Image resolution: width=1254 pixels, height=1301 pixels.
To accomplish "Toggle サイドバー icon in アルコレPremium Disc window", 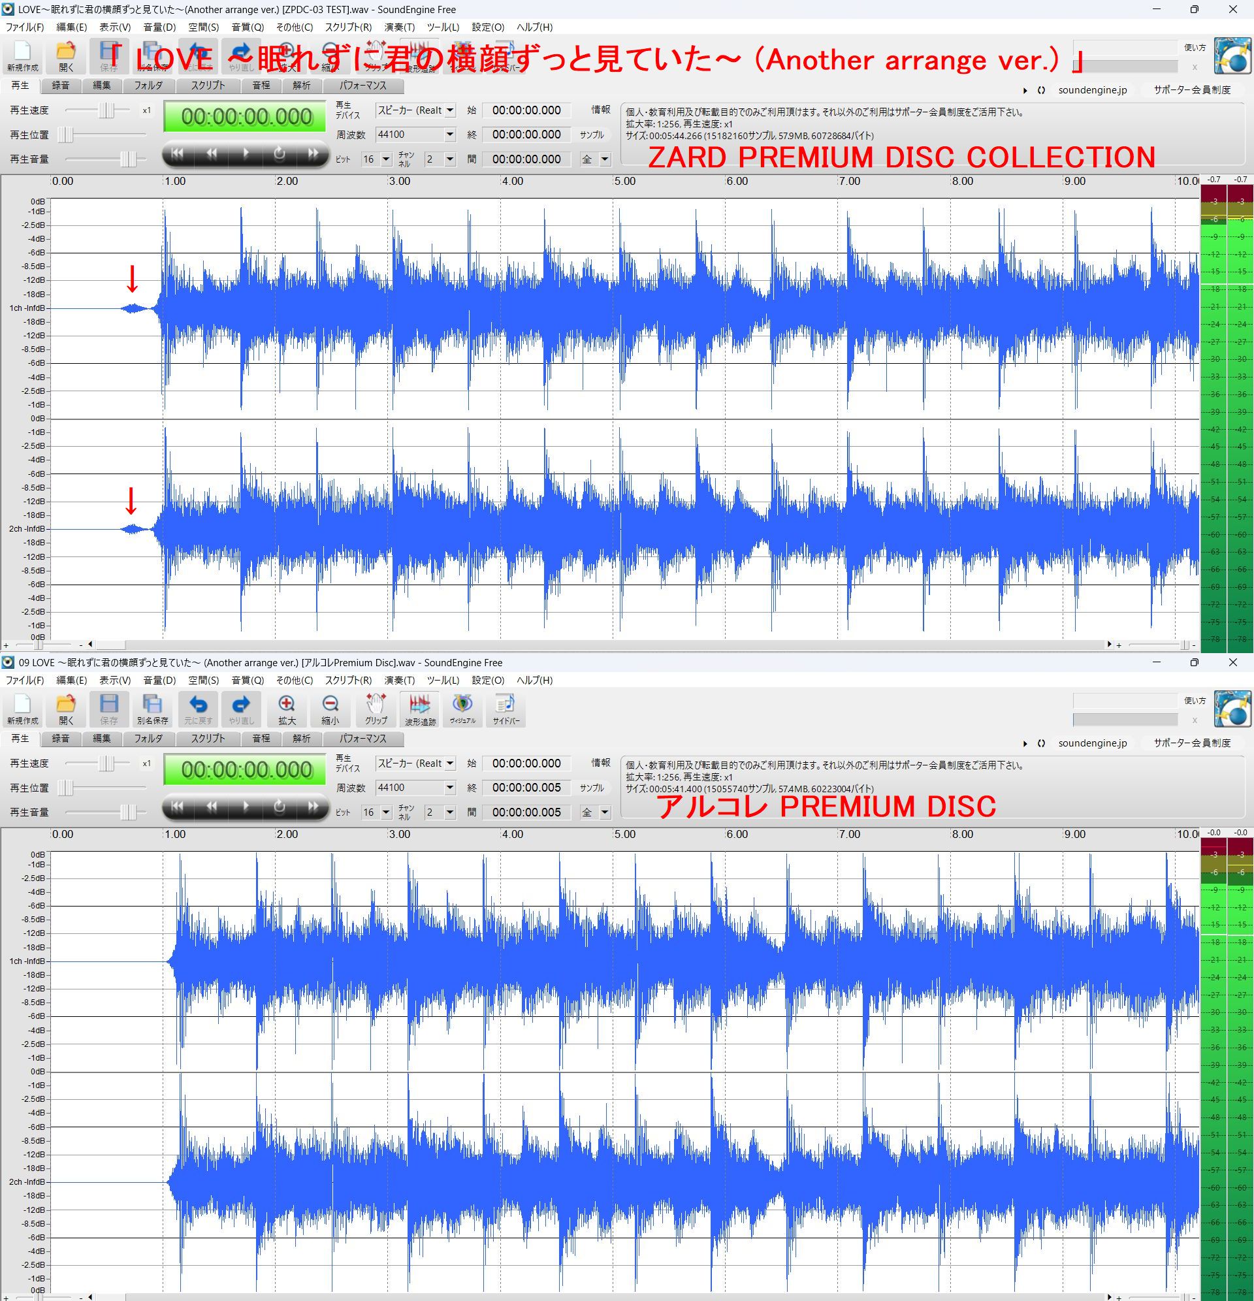I will [506, 708].
